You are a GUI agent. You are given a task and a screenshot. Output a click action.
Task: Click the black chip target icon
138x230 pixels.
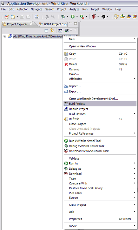(x=104, y=17)
